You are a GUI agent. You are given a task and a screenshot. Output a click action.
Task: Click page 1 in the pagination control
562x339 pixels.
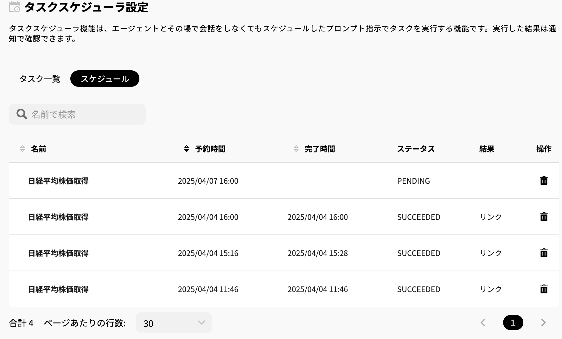click(513, 323)
